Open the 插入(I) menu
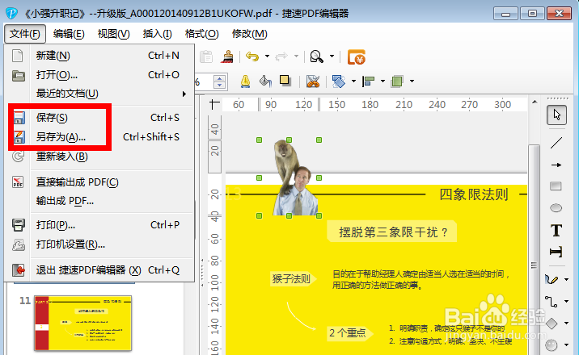Image resolution: width=579 pixels, height=355 pixels. click(x=158, y=34)
